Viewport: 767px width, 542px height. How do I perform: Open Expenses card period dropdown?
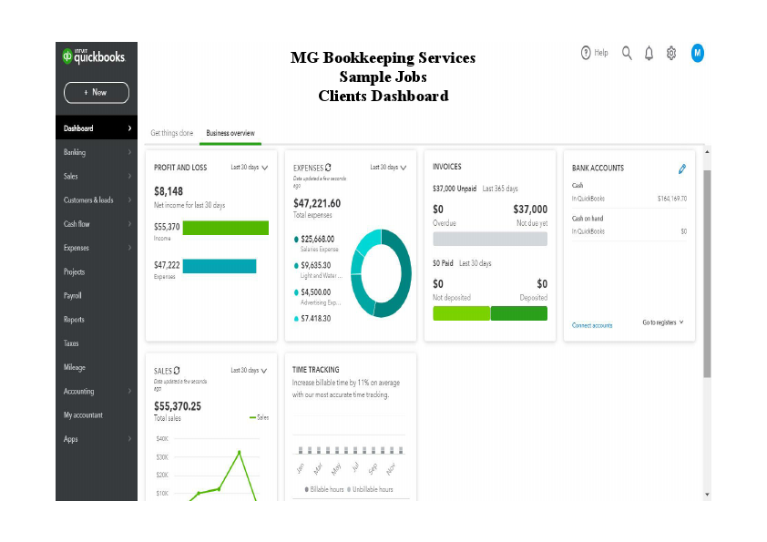[x=388, y=168]
